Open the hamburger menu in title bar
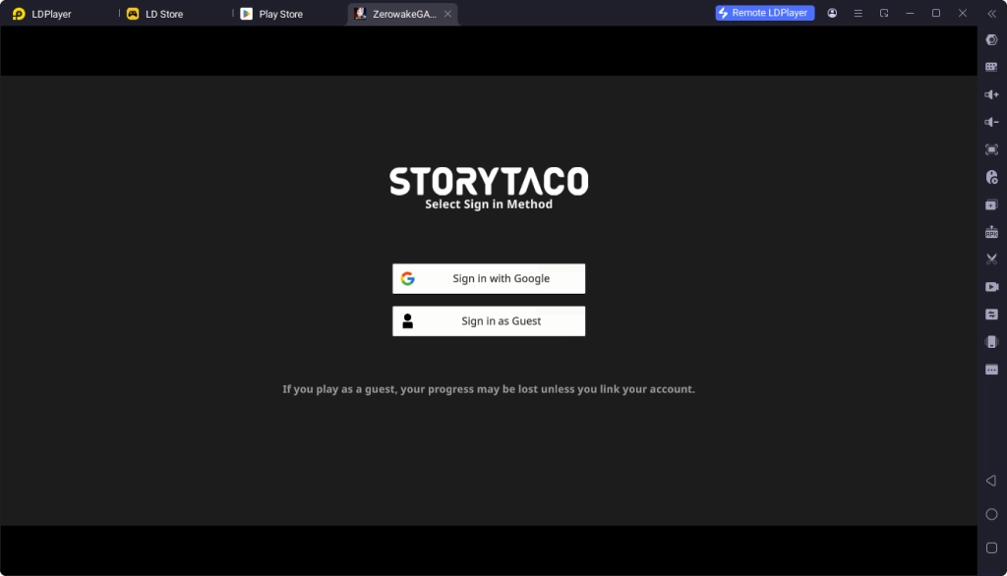Image resolution: width=1007 pixels, height=576 pixels. coord(858,14)
